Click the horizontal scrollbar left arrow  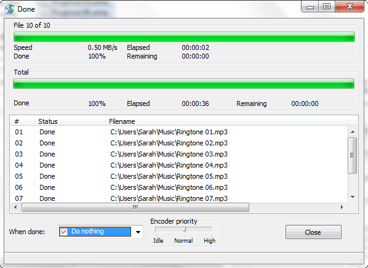tap(15, 207)
